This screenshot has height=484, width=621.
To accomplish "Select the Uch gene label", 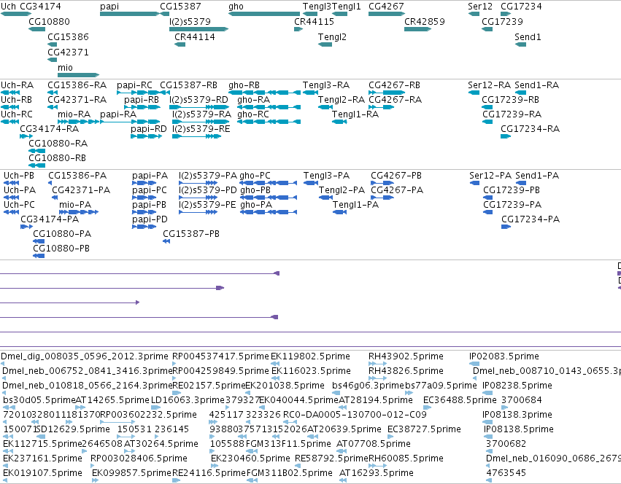I will point(8,7).
